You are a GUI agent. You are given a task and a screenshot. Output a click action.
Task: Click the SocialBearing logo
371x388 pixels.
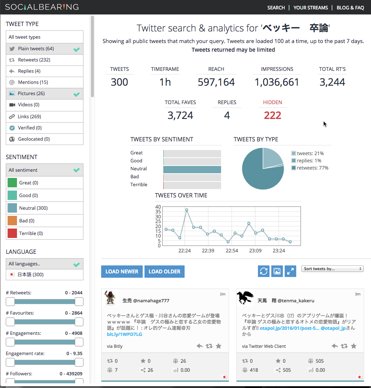[x=42, y=7]
